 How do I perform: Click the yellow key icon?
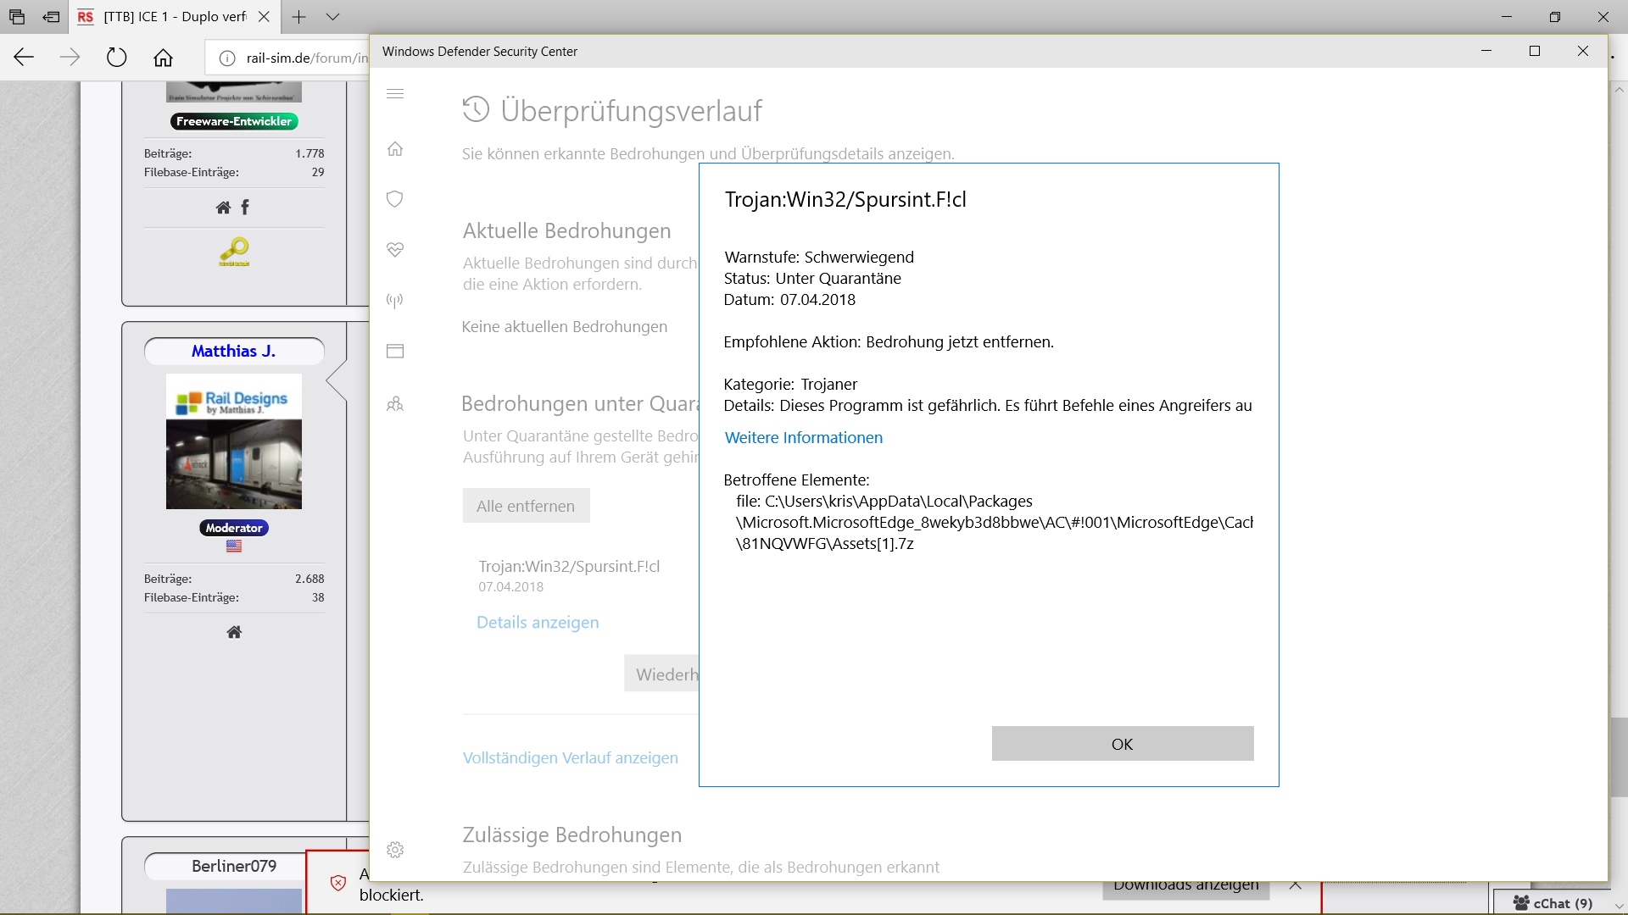click(x=234, y=252)
